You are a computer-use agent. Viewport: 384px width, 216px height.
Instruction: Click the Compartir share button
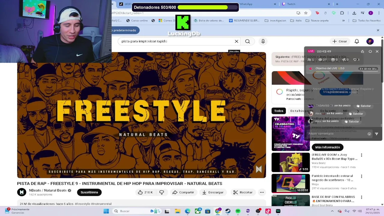(x=183, y=192)
